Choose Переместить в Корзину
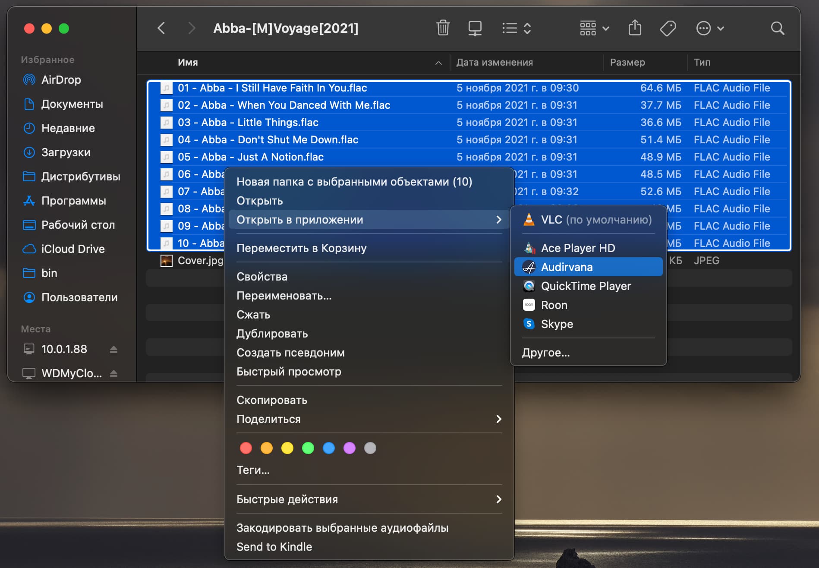 pos(369,248)
